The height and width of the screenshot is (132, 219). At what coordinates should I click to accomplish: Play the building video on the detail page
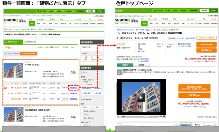tap(141, 97)
